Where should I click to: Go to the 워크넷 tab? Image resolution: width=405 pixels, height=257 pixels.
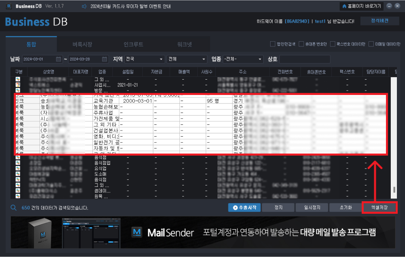pyautogui.click(x=184, y=44)
